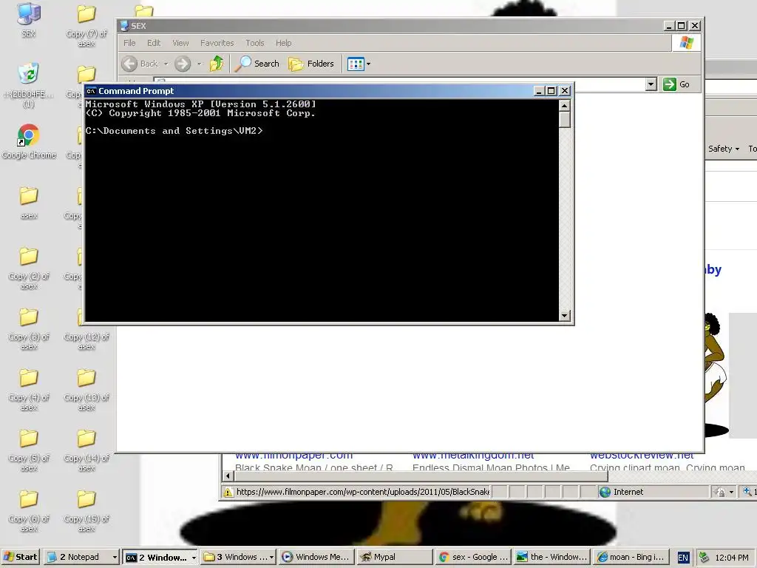
Task: Open the Views icon in Explorer toolbar
Action: tap(356, 64)
